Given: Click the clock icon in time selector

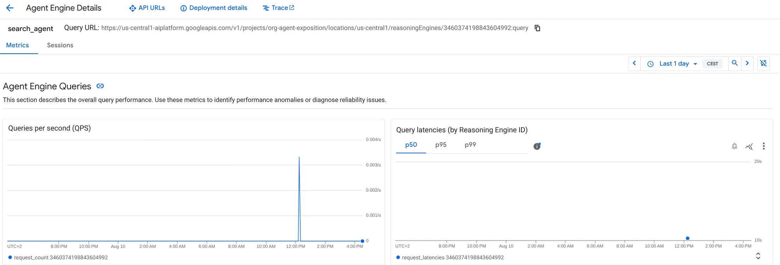Looking at the screenshot, I should [650, 64].
